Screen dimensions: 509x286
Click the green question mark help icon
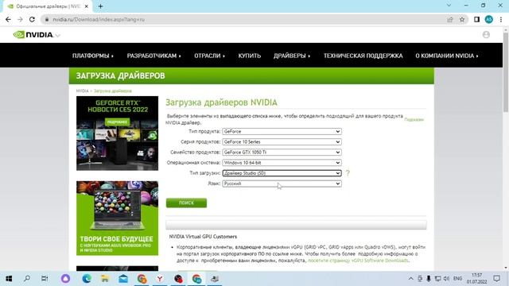[348, 173]
